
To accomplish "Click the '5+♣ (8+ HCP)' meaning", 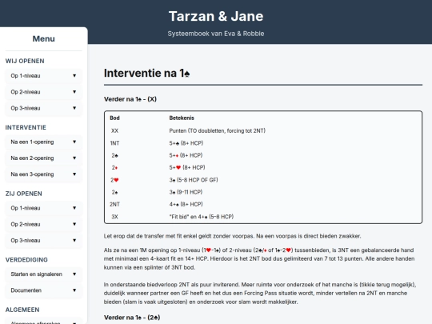I will click(186, 143).
